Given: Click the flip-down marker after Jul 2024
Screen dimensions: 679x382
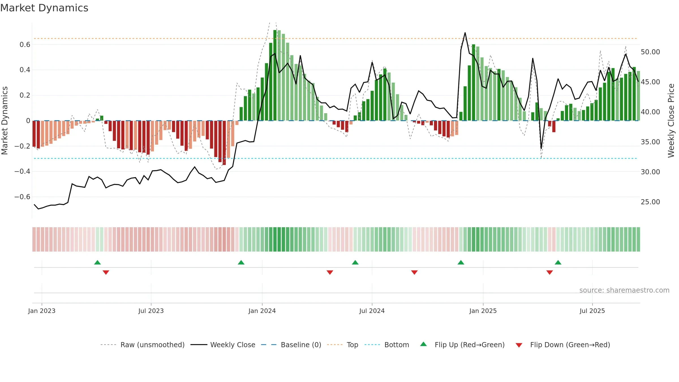Looking at the screenshot, I should coord(414,272).
